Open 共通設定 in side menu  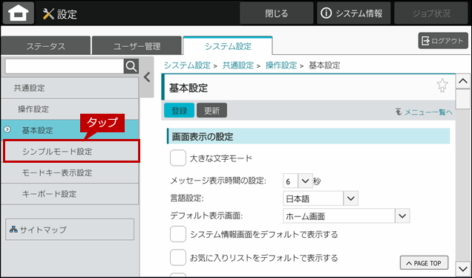[x=70, y=88]
